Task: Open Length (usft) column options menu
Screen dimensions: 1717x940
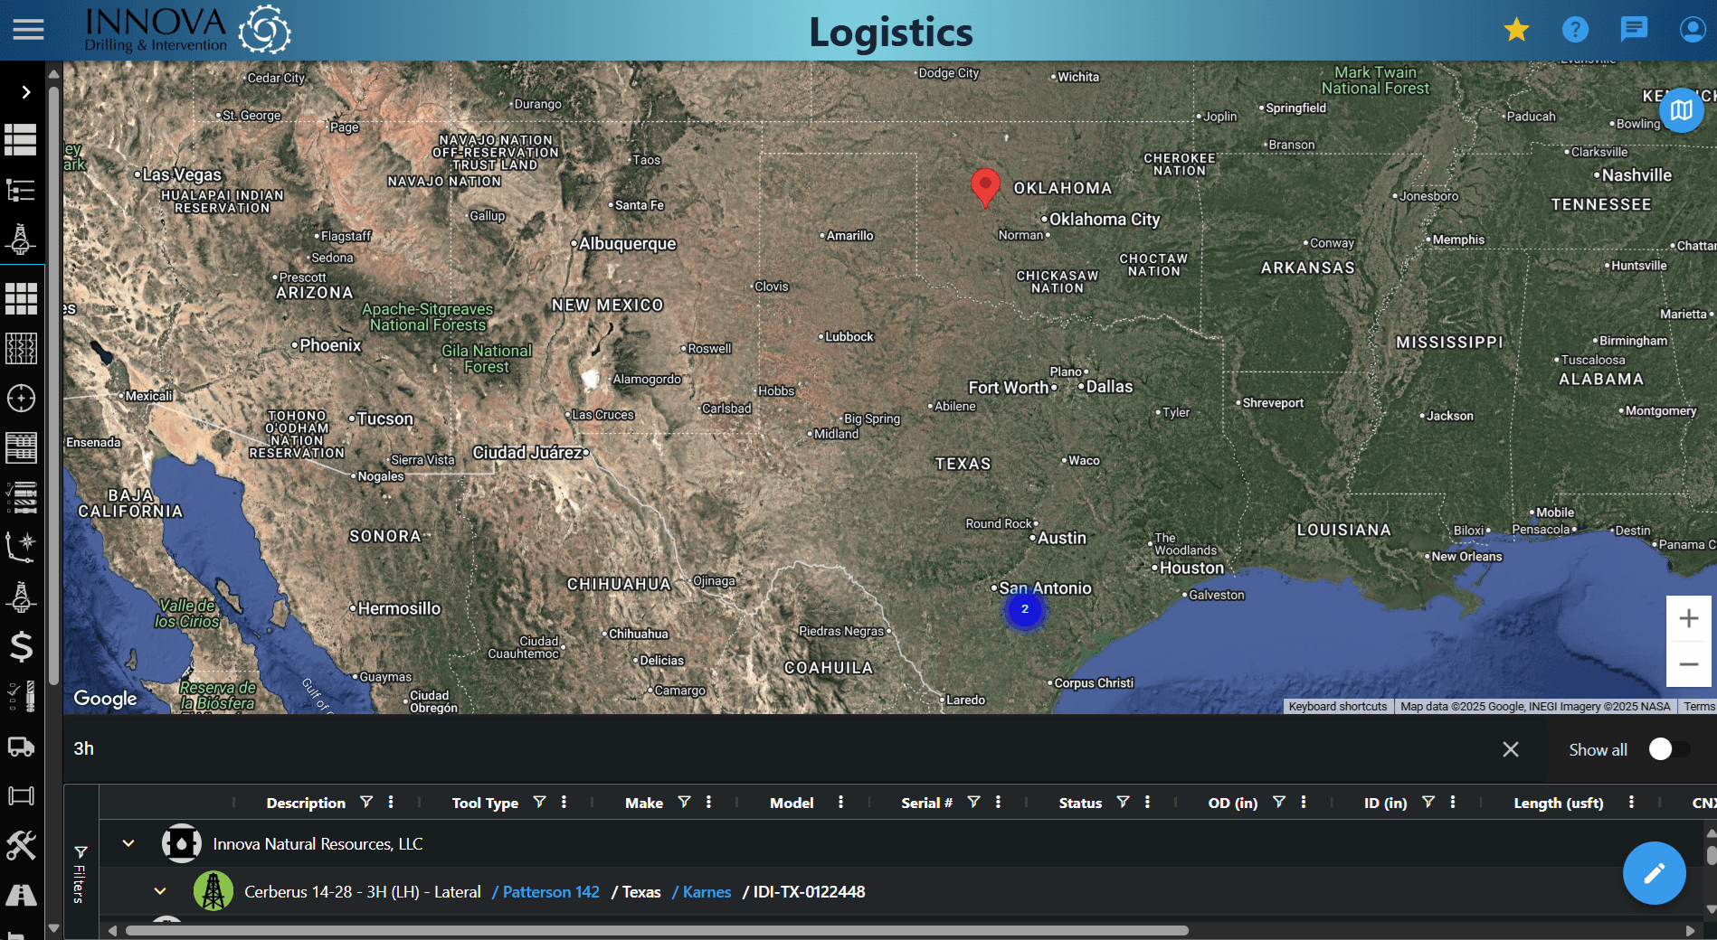Action: coord(1631,802)
